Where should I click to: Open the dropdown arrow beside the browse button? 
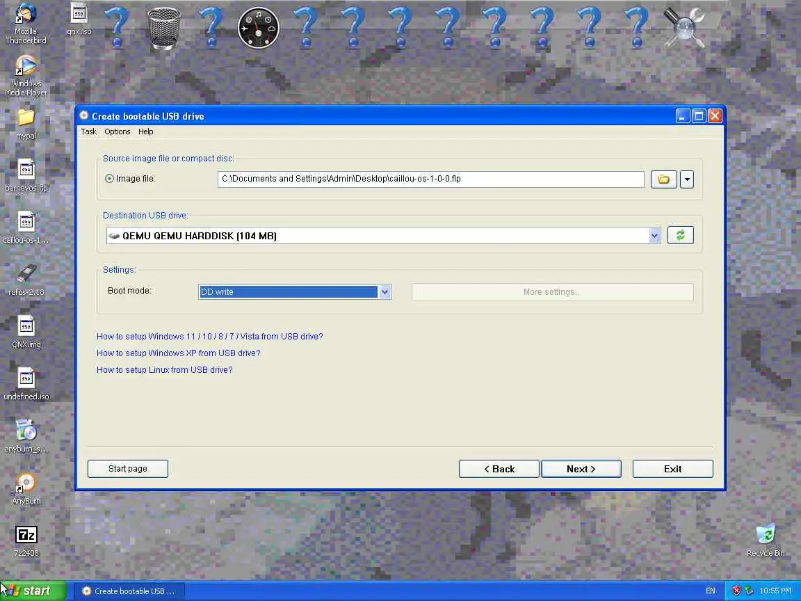[x=687, y=179]
